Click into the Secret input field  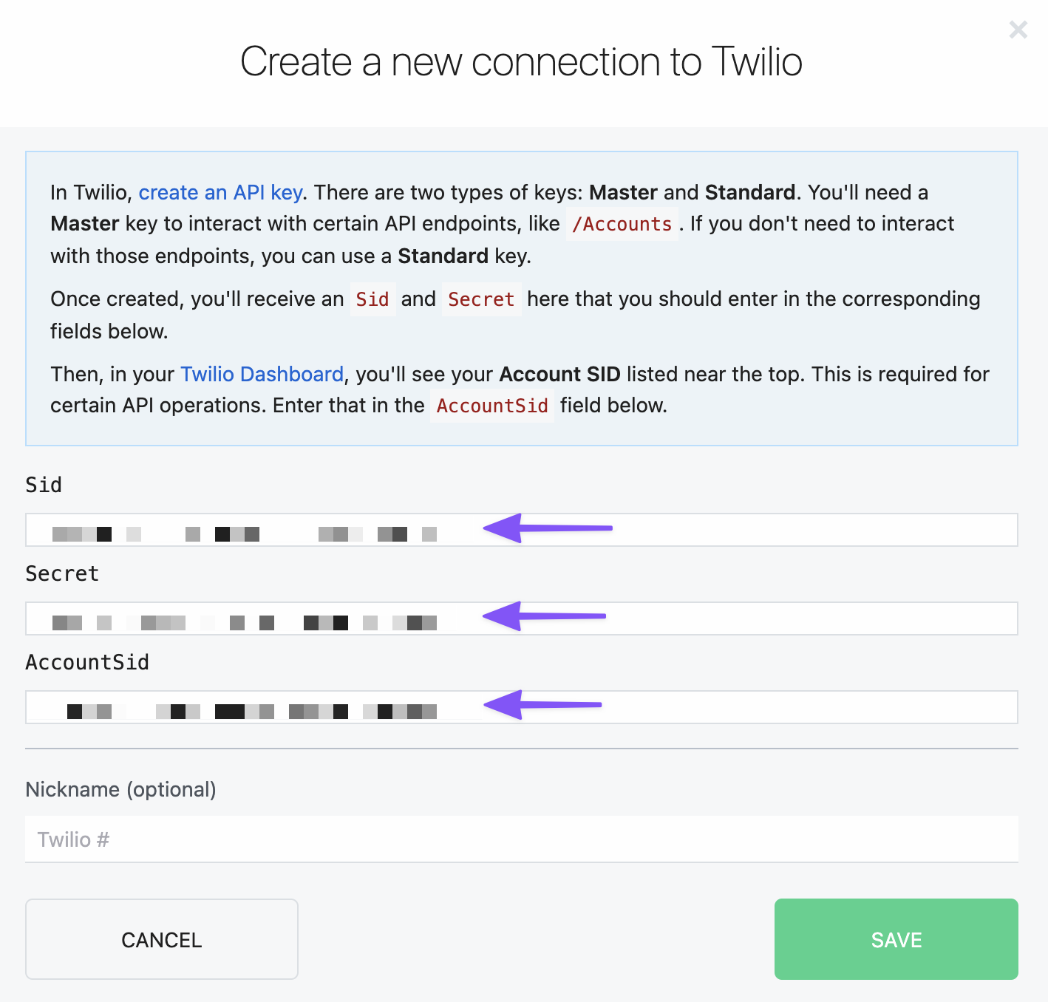(739, 618)
